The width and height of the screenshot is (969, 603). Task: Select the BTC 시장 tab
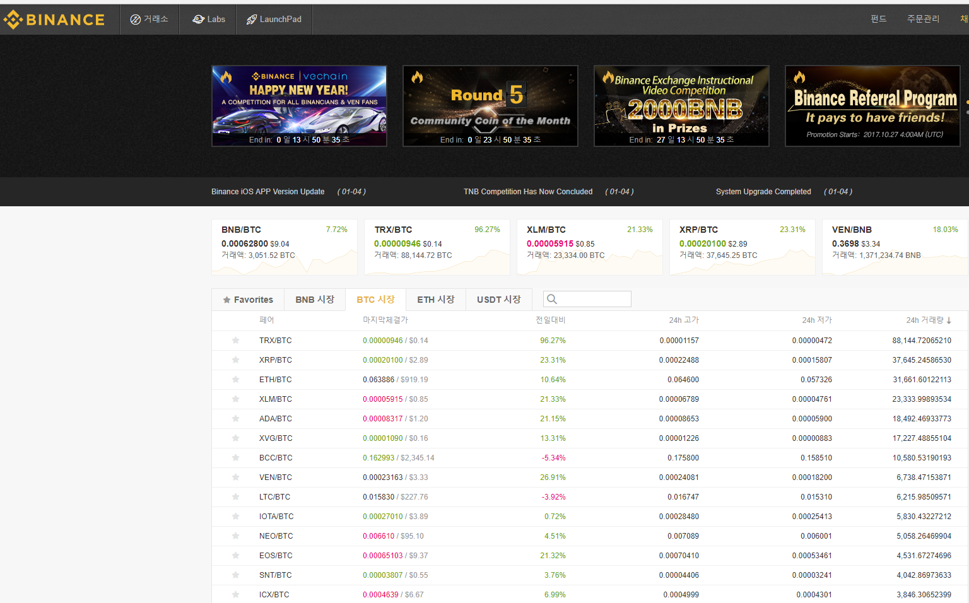tap(375, 300)
